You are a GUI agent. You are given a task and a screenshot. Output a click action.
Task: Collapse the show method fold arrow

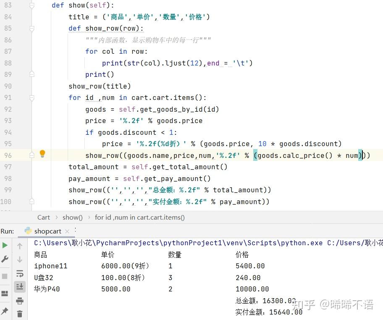pos(31,5)
